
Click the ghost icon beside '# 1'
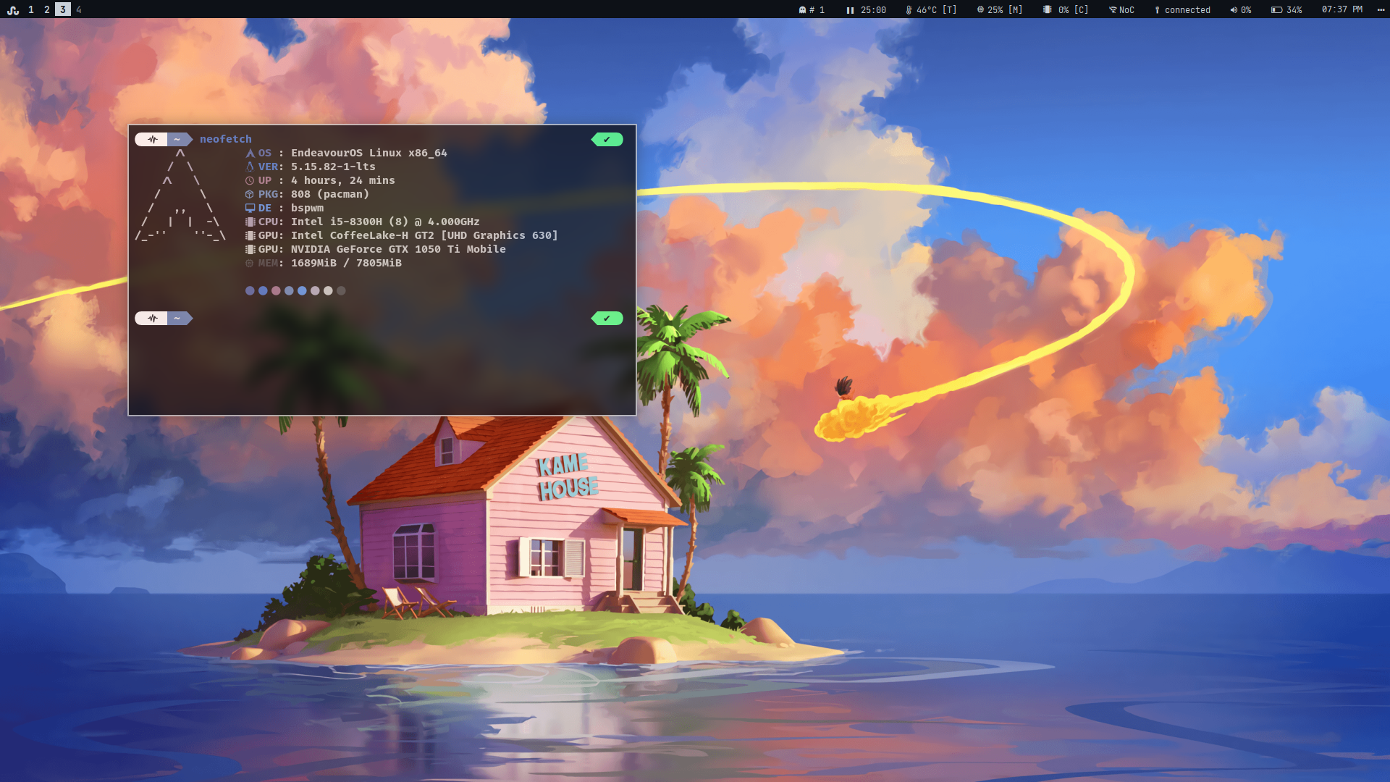click(802, 10)
